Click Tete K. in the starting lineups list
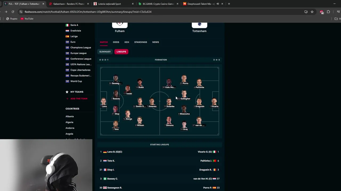The image size is (341, 191). click(x=111, y=161)
